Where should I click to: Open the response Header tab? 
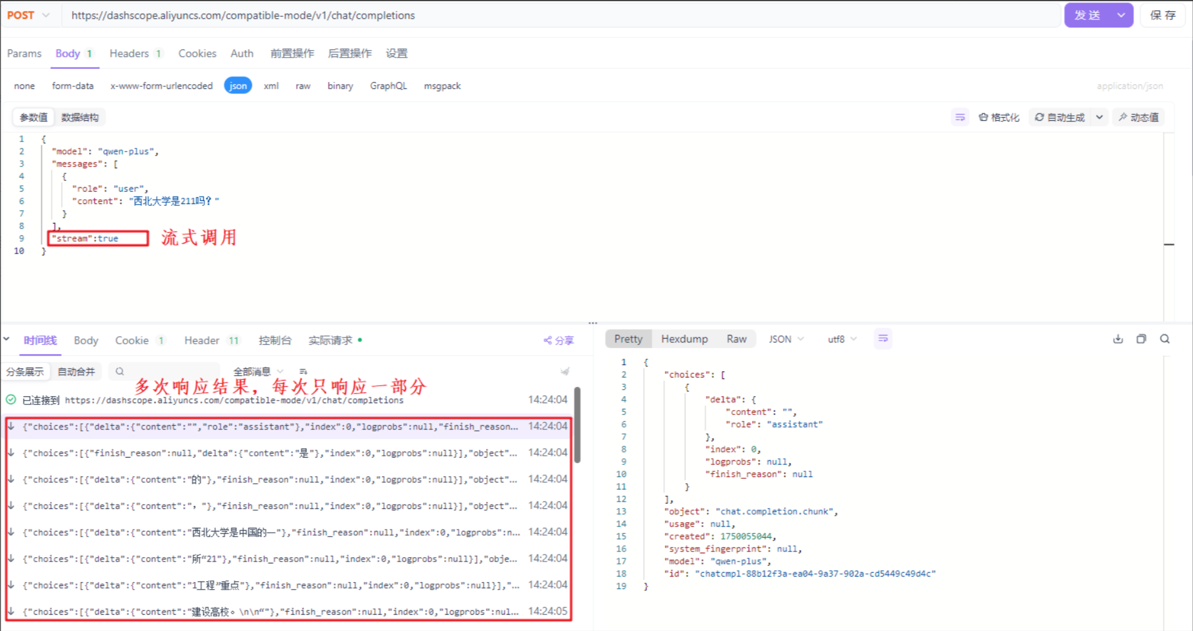coord(212,341)
